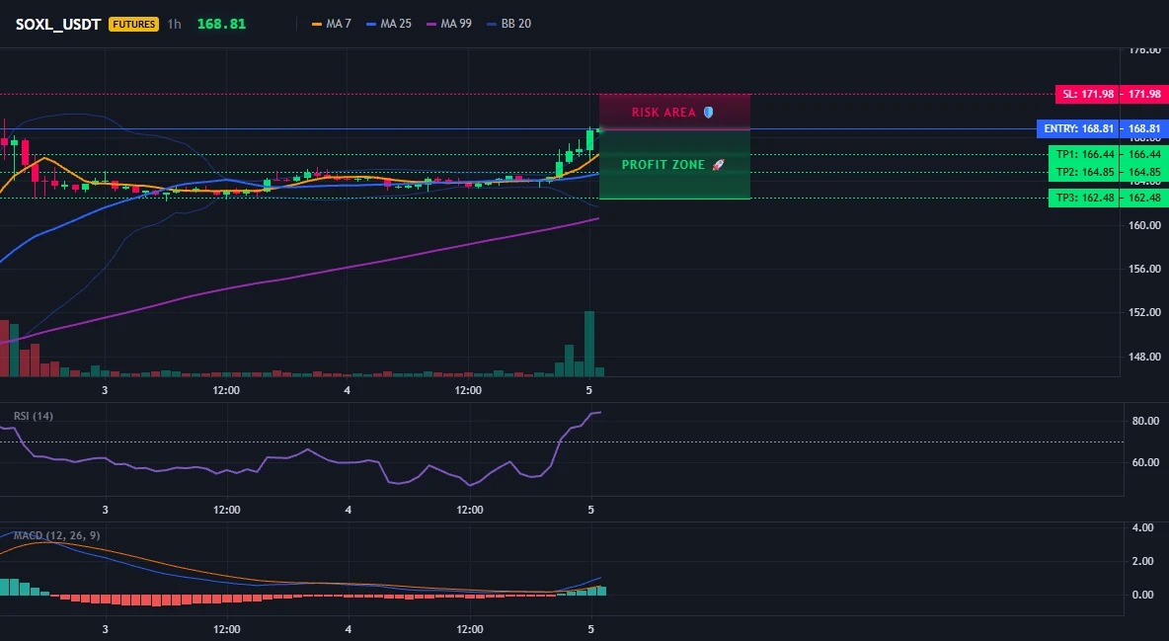1169x641 pixels.
Task: Select the TP2: 164.85 target tag
Action: (x=1085, y=173)
